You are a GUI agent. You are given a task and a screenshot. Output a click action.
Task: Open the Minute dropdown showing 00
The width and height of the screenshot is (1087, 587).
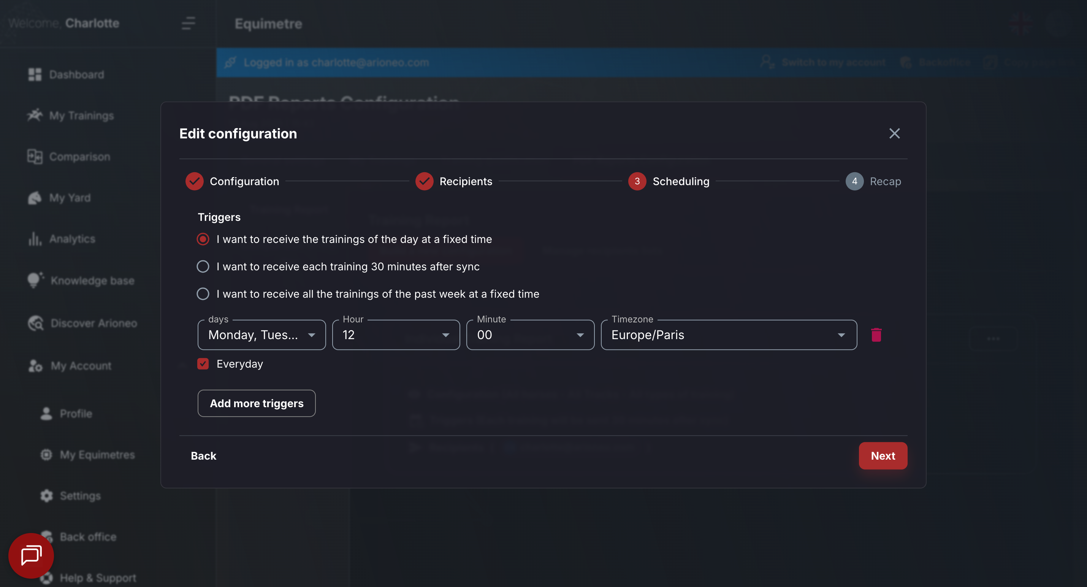point(530,335)
